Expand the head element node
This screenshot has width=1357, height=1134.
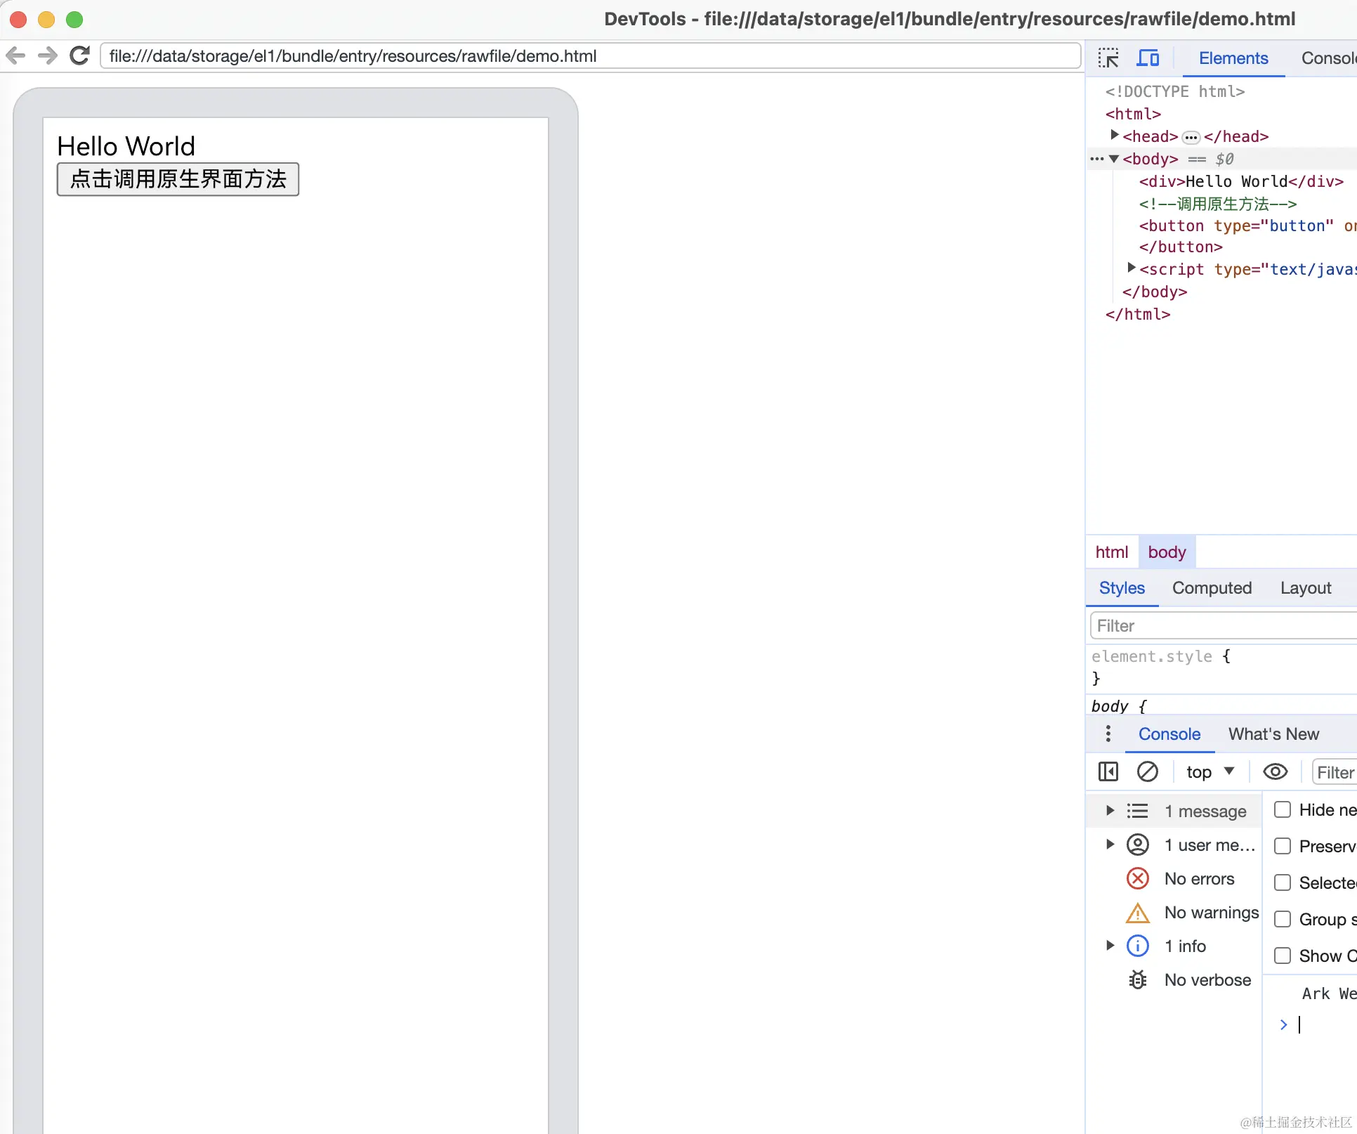click(1115, 135)
